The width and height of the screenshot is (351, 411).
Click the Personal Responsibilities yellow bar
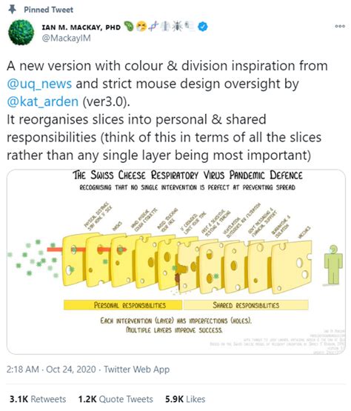[x=123, y=305]
